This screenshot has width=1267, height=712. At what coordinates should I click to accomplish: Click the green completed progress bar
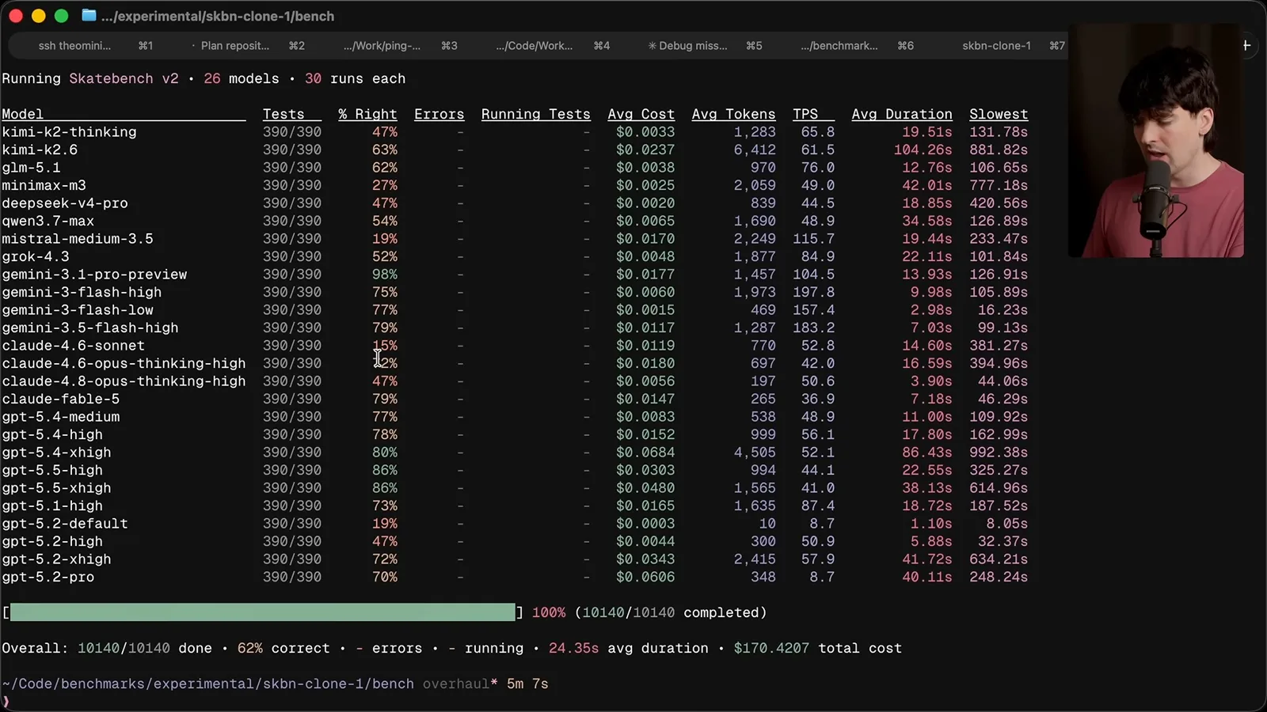[x=262, y=612]
